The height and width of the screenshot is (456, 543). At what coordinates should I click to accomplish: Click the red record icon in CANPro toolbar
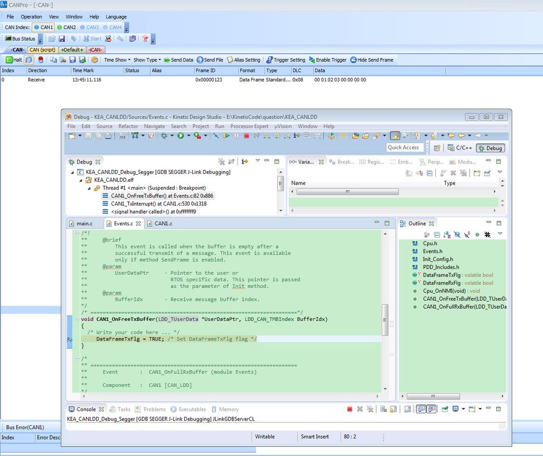41,60
